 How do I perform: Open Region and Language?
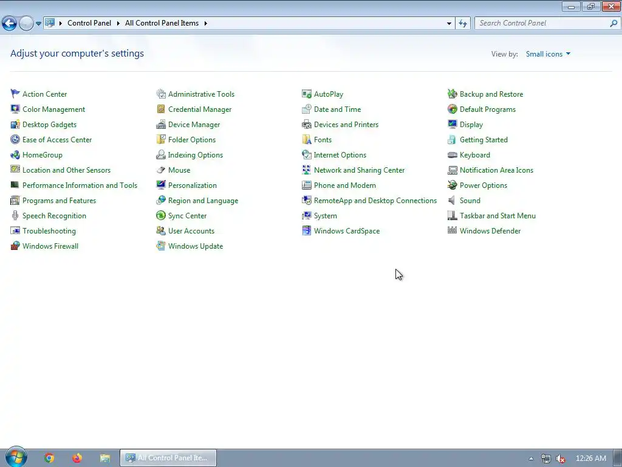(203, 201)
